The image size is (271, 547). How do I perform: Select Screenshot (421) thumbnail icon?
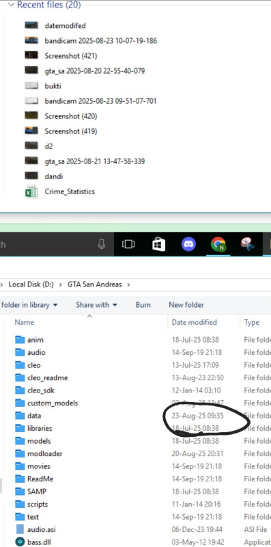click(x=31, y=55)
